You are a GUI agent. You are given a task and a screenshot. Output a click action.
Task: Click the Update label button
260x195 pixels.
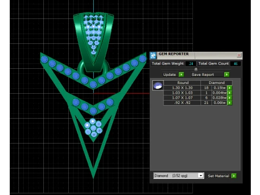[170, 75]
